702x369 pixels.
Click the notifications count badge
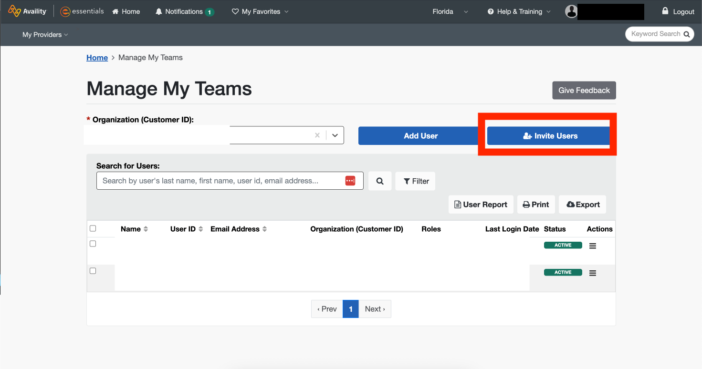[x=210, y=12]
